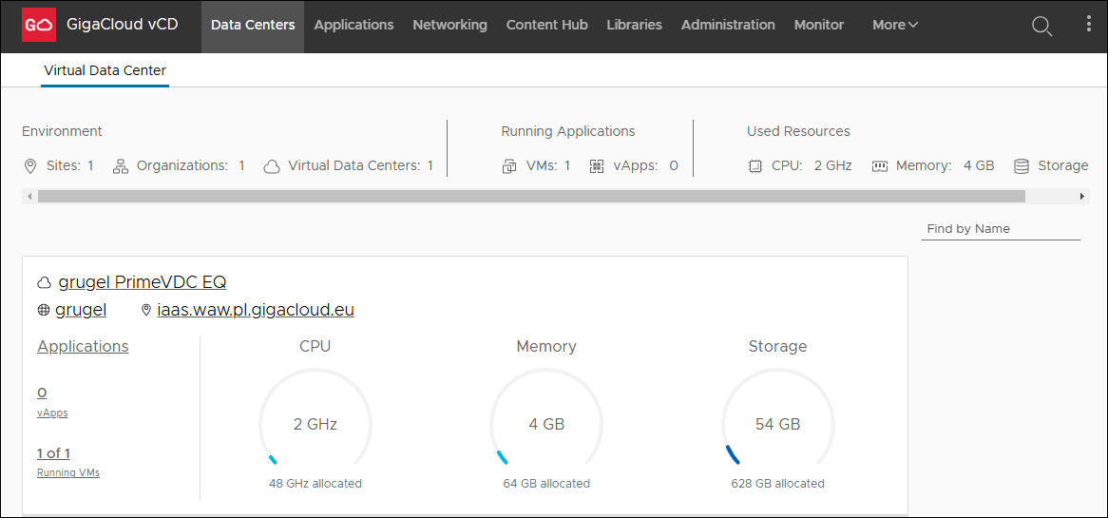This screenshot has height=518, width=1108.
Task: Click the Virtual Data Centers cloud icon
Action: 272,166
